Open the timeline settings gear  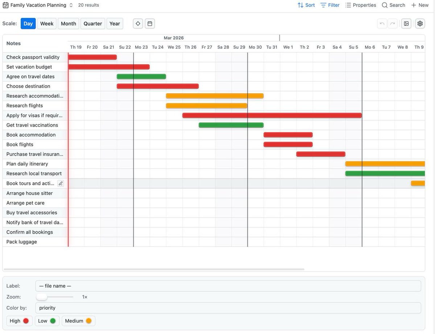[420, 24]
